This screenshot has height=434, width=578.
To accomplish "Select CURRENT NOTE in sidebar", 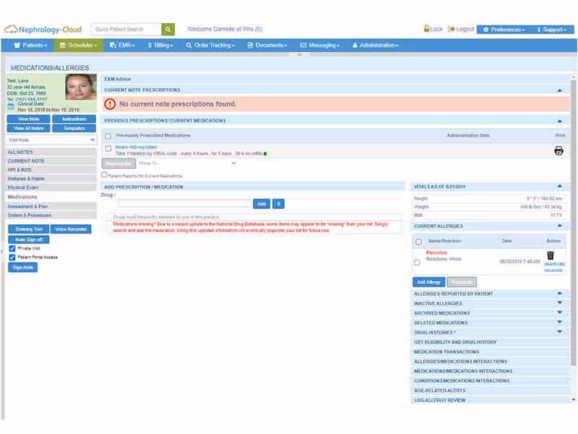I will [x=51, y=161].
